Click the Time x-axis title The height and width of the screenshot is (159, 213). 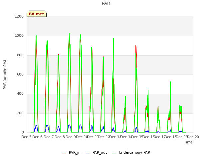[188, 142]
